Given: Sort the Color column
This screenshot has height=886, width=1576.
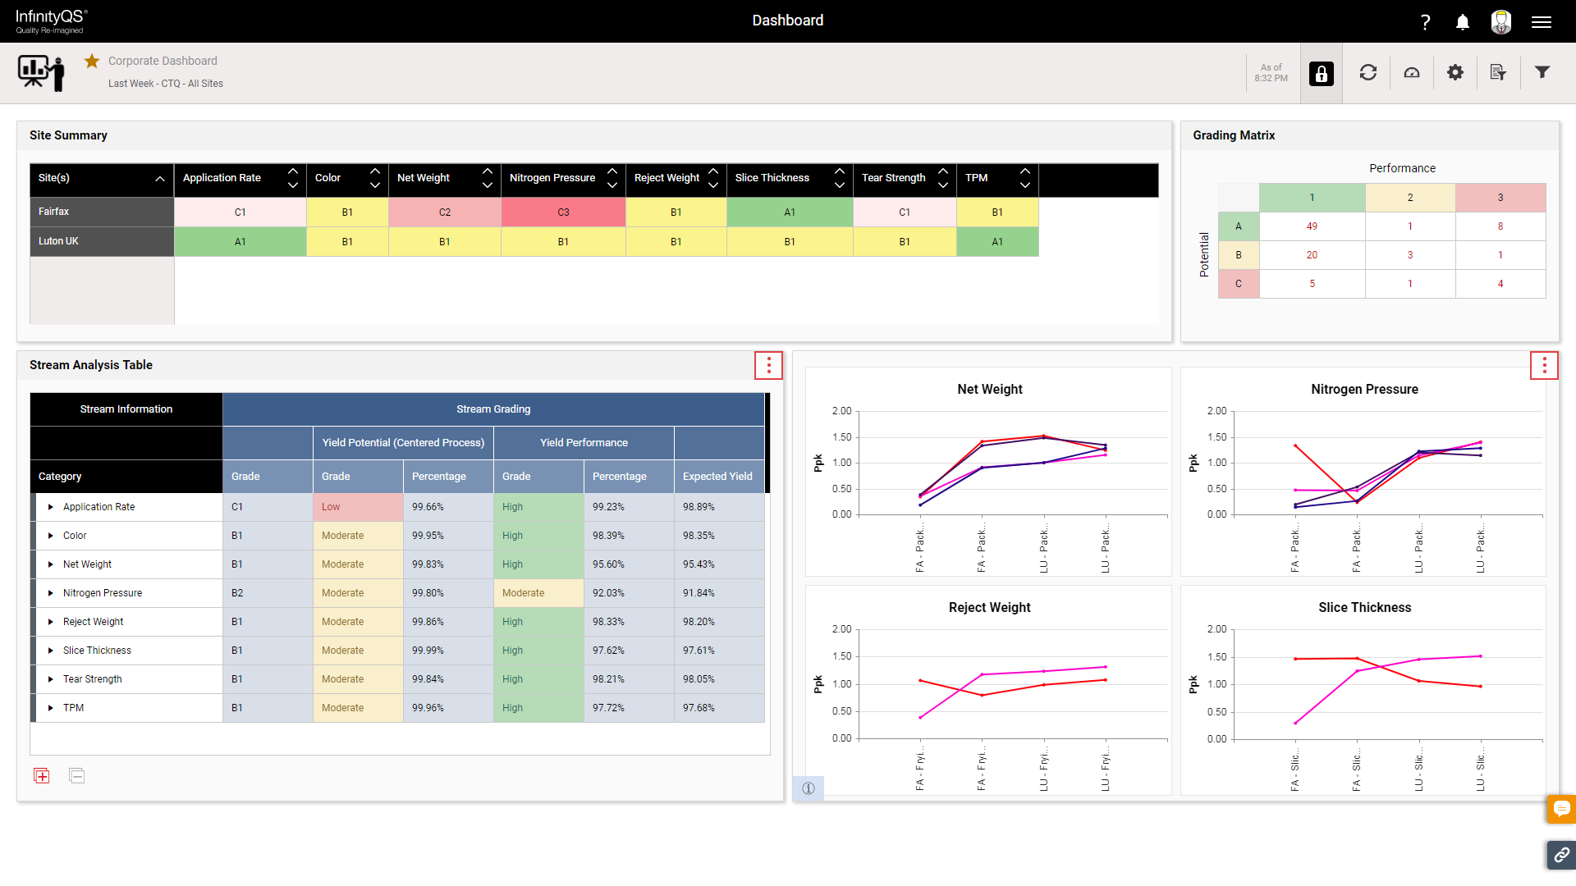Looking at the screenshot, I should [375, 178].
